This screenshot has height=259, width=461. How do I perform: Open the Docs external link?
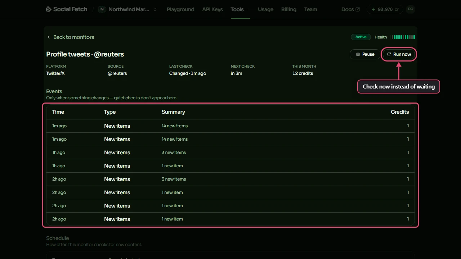(x=350, y=9)
